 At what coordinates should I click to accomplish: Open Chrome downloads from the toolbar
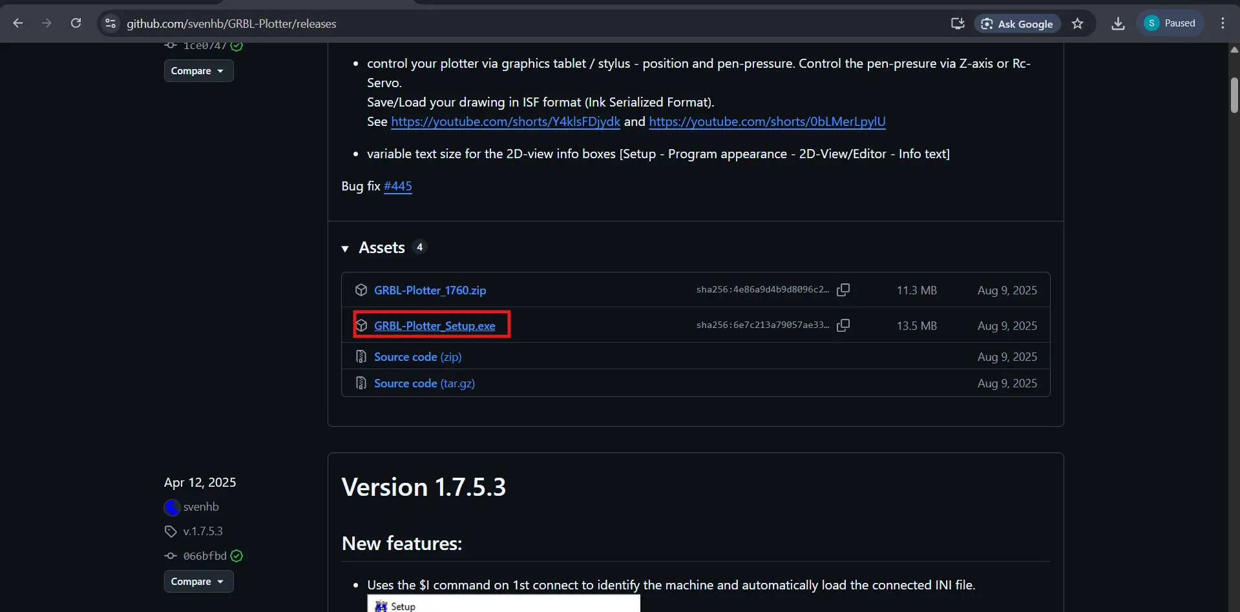[1118, 23]
